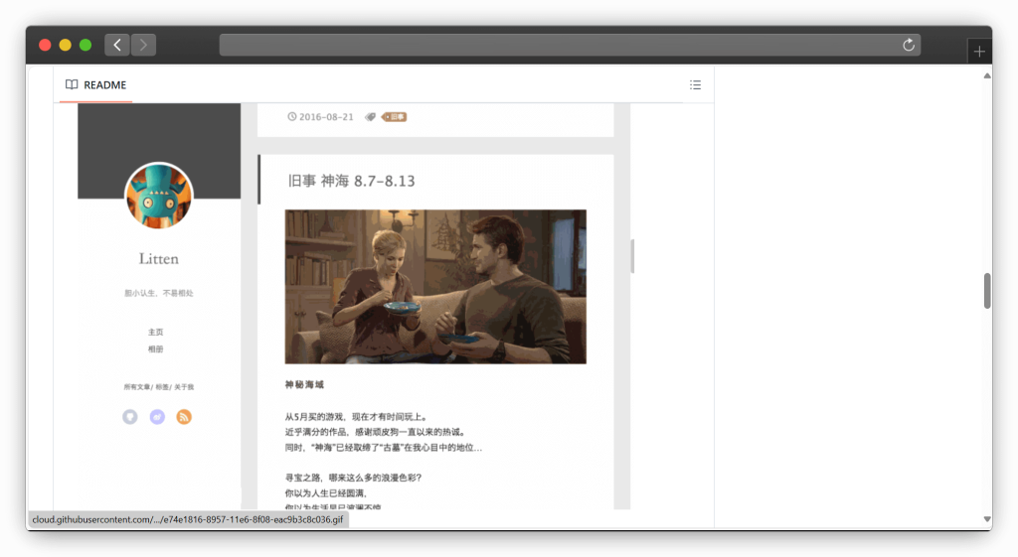Click the Litten robot avatar image
This screenshot has height=557, width=1018.
click(x=159, y=196)
